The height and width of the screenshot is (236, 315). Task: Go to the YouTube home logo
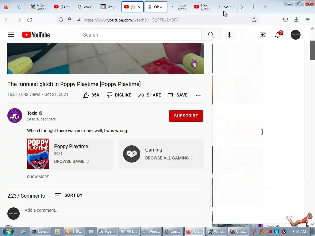pyautogui.click(x=36, y=35)
